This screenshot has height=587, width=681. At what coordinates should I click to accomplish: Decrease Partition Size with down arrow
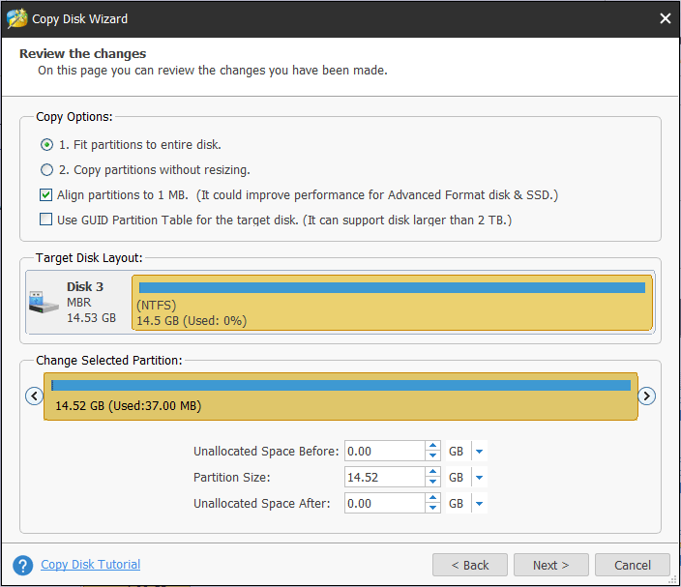coord(432,482)
